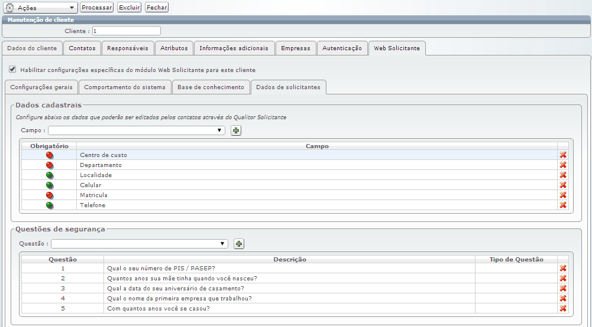Remove the Telefone field with red X
This screenshot has height=327, width=592.
click(x=562, y=205)
